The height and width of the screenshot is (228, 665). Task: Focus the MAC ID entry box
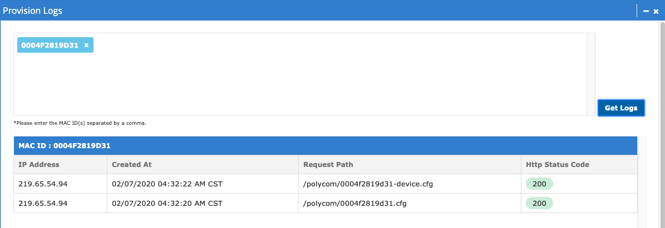coord(301,83)
